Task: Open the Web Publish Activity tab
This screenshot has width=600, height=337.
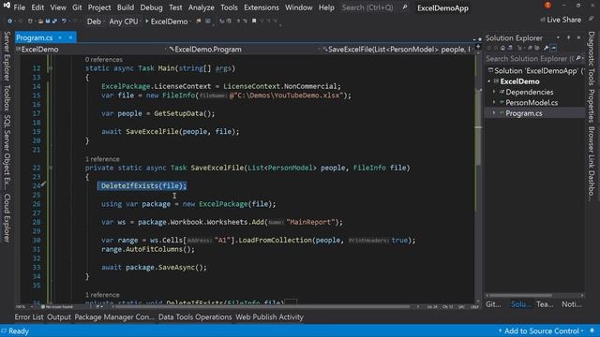Action: [269, 317]
